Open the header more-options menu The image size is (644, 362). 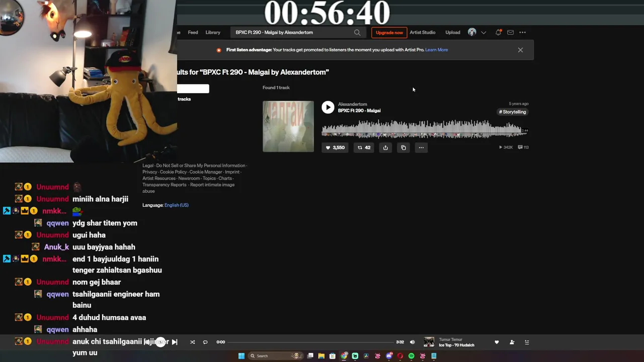523,32
